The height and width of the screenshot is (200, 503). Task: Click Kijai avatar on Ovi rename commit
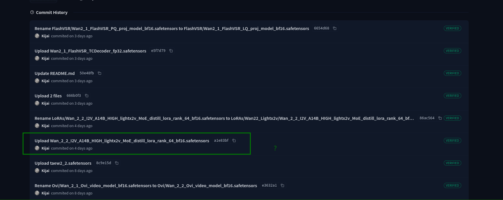click(x=37, y=193)
